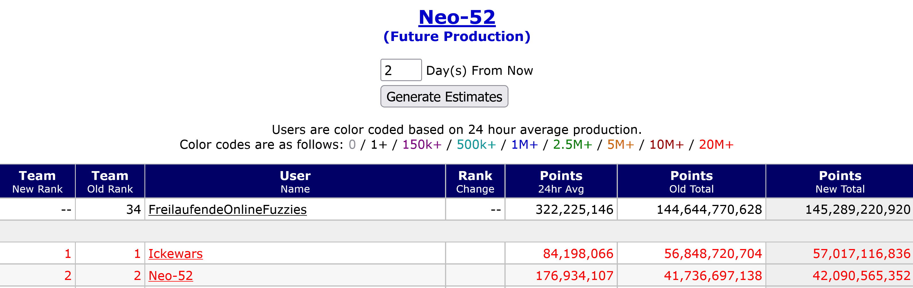The width and height of the screenshot is (913, 288).
Task: Click the Points 24hr Avg column header
Action: 561,181
